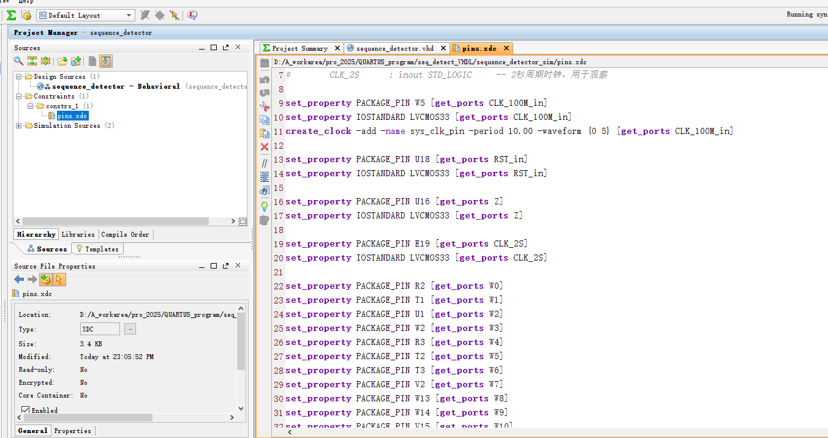
Task: Close the pins.xdc tab
Action: pyautogui.click(x=506, y=48)
